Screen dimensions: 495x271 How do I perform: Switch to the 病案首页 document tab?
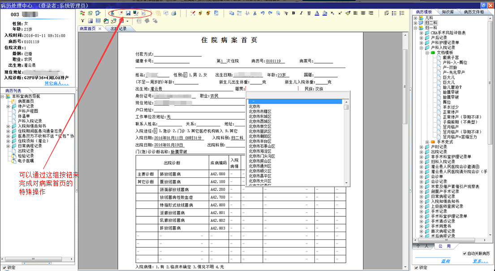[87, 28]
